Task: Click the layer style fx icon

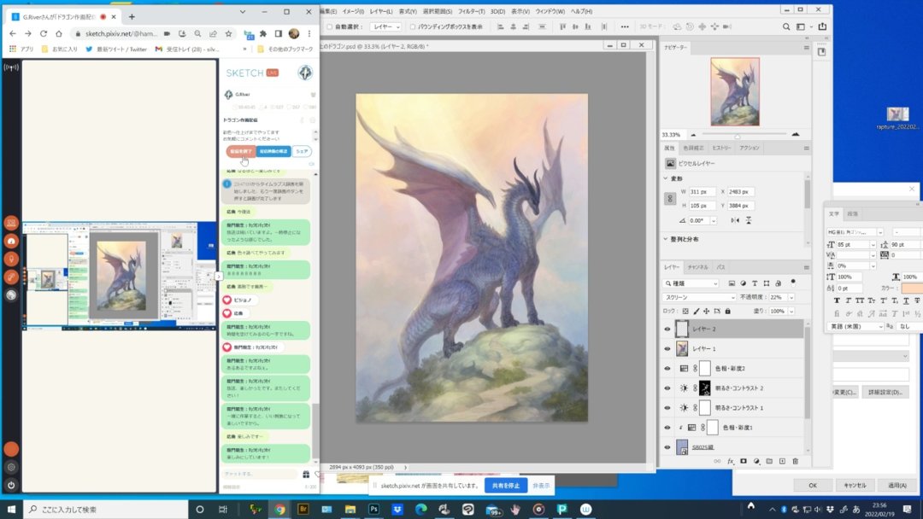Action: click(730, 462)
